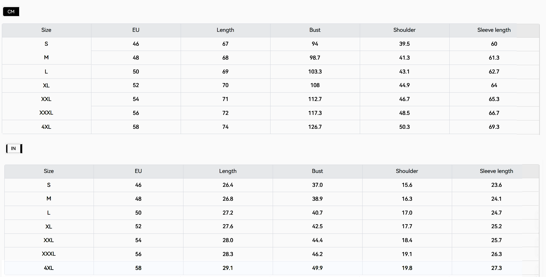Click the CM unit label
The height and width of the screenshot is (277, 546).
pos(11,12)
